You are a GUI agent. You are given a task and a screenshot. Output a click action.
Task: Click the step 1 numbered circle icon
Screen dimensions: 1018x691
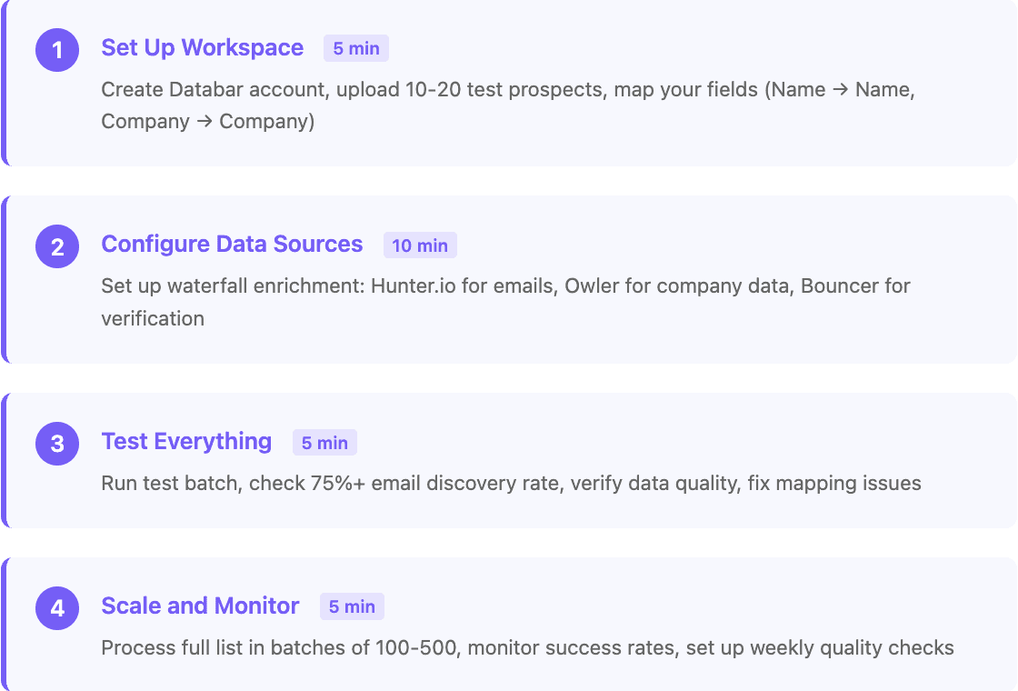point(56,50)
